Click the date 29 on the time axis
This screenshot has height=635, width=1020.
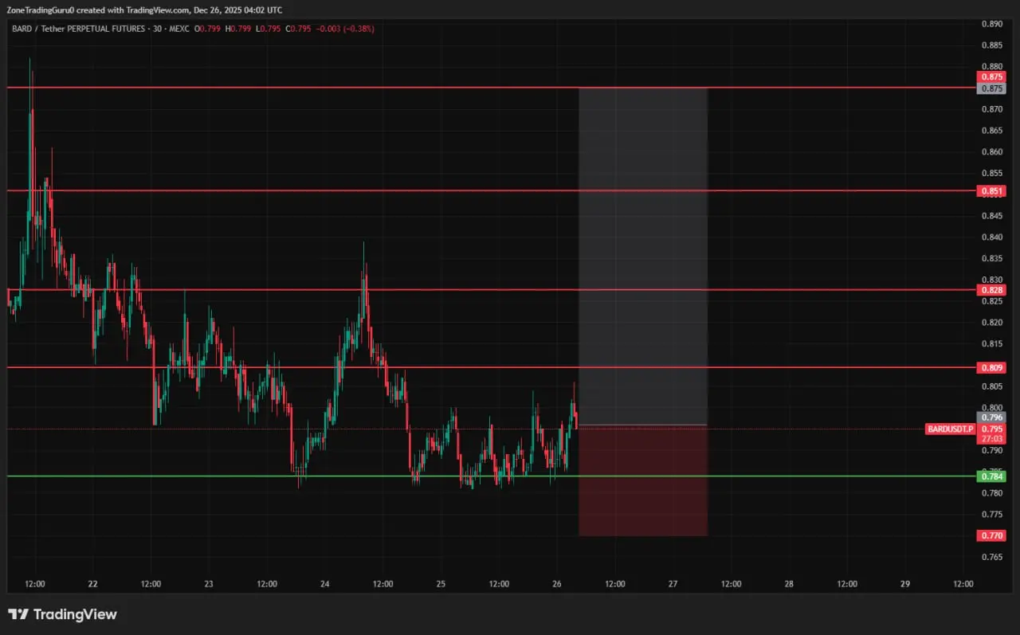[x=905, y=584]
